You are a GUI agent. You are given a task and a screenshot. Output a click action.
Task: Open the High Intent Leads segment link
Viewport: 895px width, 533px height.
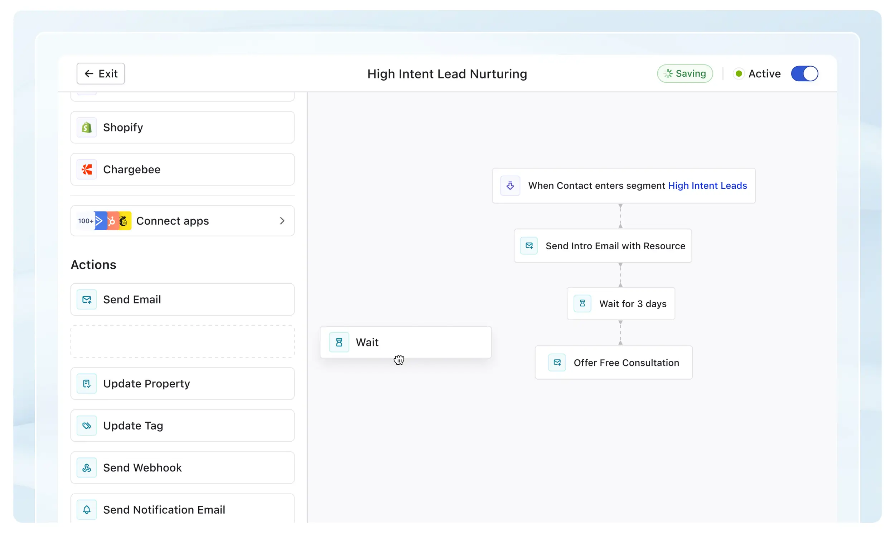pos(707,185)
